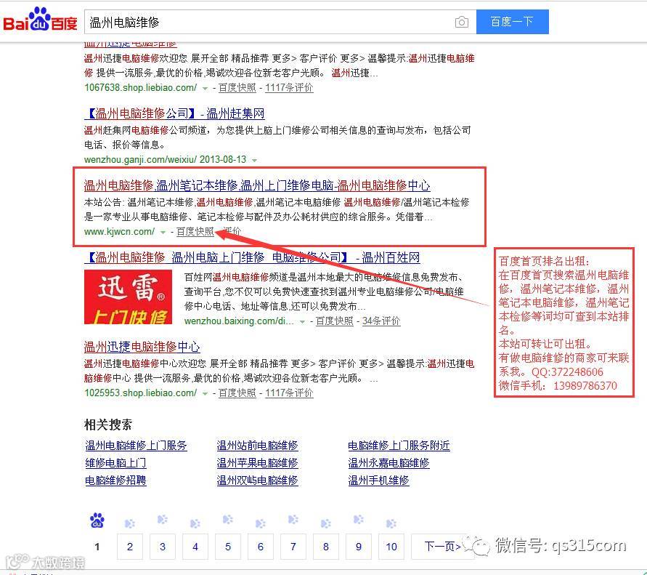Screen dimensions: 647x575
Task: Open camera image search icon
Action: coord(461,22)
